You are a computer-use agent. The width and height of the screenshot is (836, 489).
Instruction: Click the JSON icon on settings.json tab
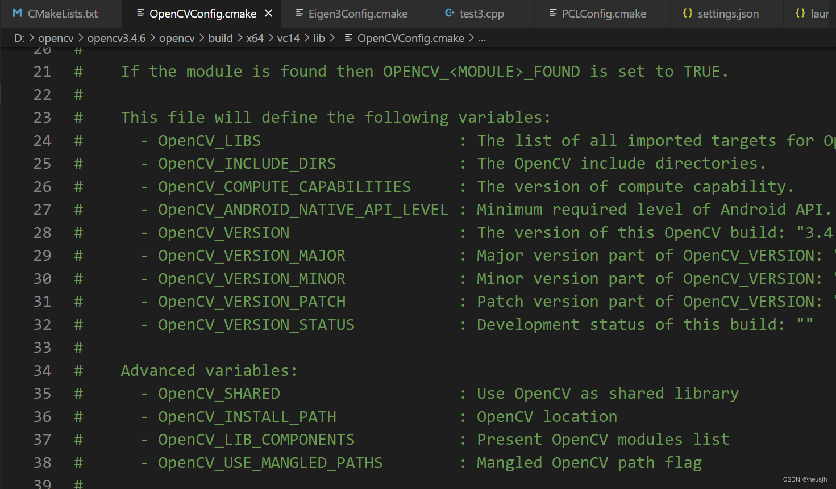coord(688,14)
